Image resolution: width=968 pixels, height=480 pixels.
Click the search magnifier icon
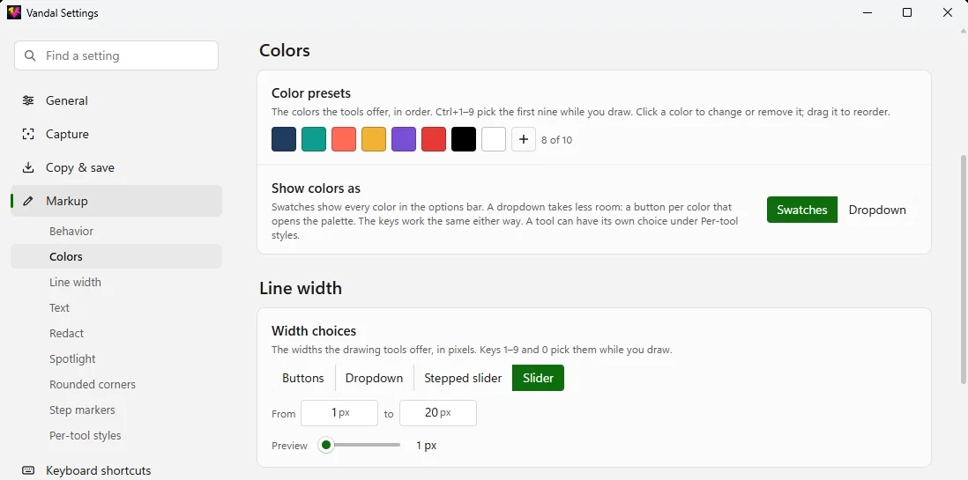(x=30, y=55)
